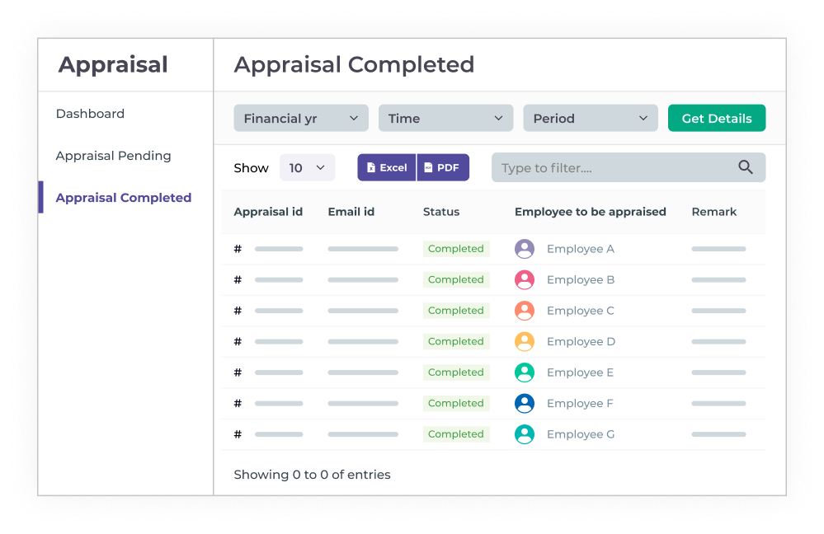The image size is (824, 534).
Task: Click Employee G teal avatar icon
Action: (x=525, y=434)
